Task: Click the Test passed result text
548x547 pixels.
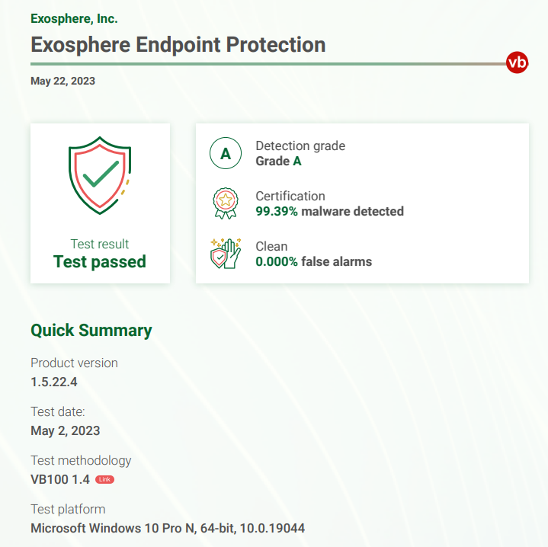Action: pyautogui.click(x=100, y=261)
